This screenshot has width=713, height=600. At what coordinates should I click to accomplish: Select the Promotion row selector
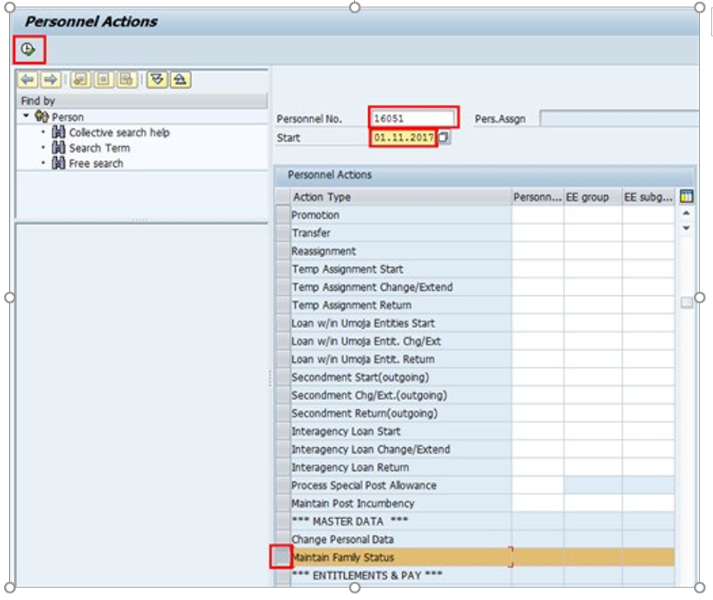point(283,215)
